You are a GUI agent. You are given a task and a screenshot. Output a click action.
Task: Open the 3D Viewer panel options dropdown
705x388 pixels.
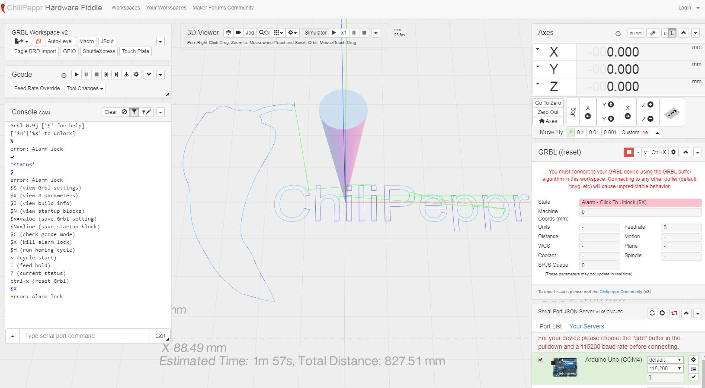tap(376, 33)
